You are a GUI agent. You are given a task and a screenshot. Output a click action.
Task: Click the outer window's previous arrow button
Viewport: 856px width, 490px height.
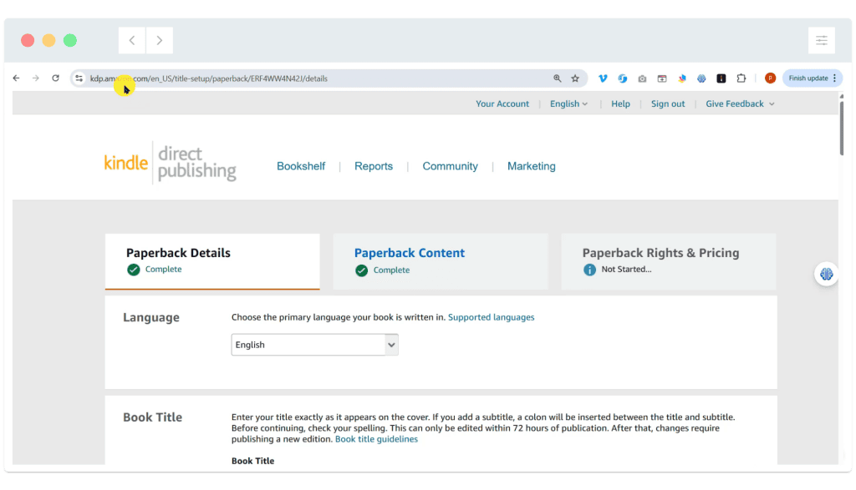tap(132, 40)
